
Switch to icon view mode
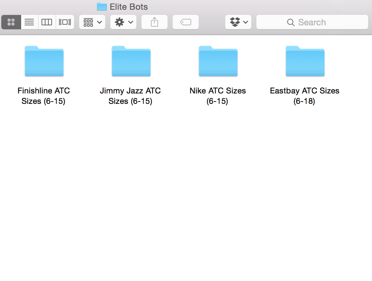(11, 22)
